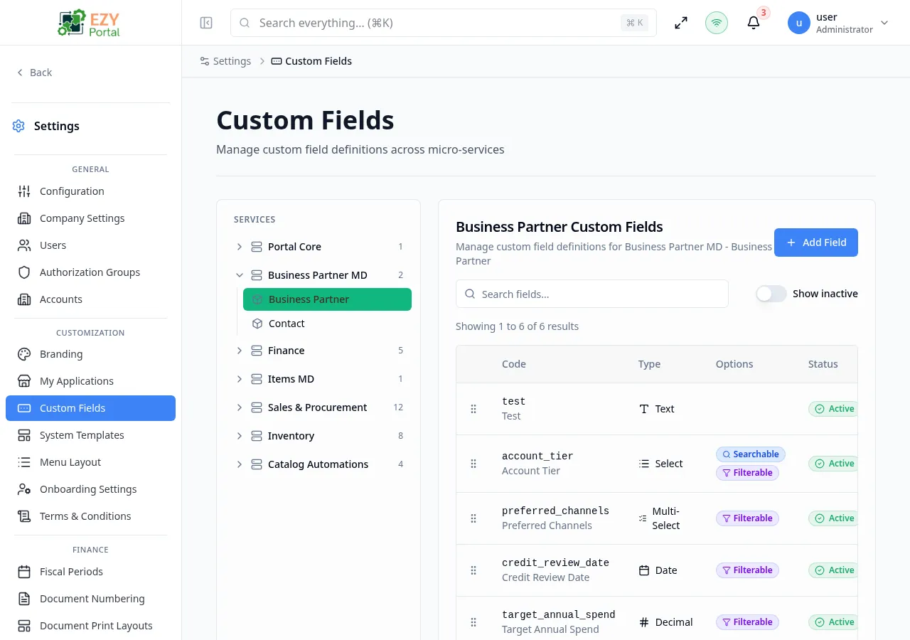Click Active status of credit_review_date row

click(x=833, y=570)
